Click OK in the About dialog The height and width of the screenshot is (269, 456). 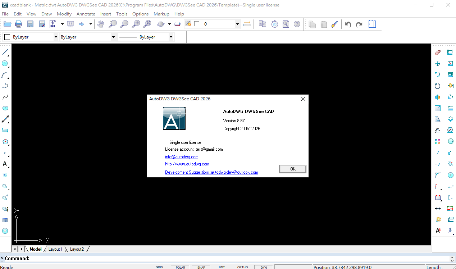[x=293, y=169]
